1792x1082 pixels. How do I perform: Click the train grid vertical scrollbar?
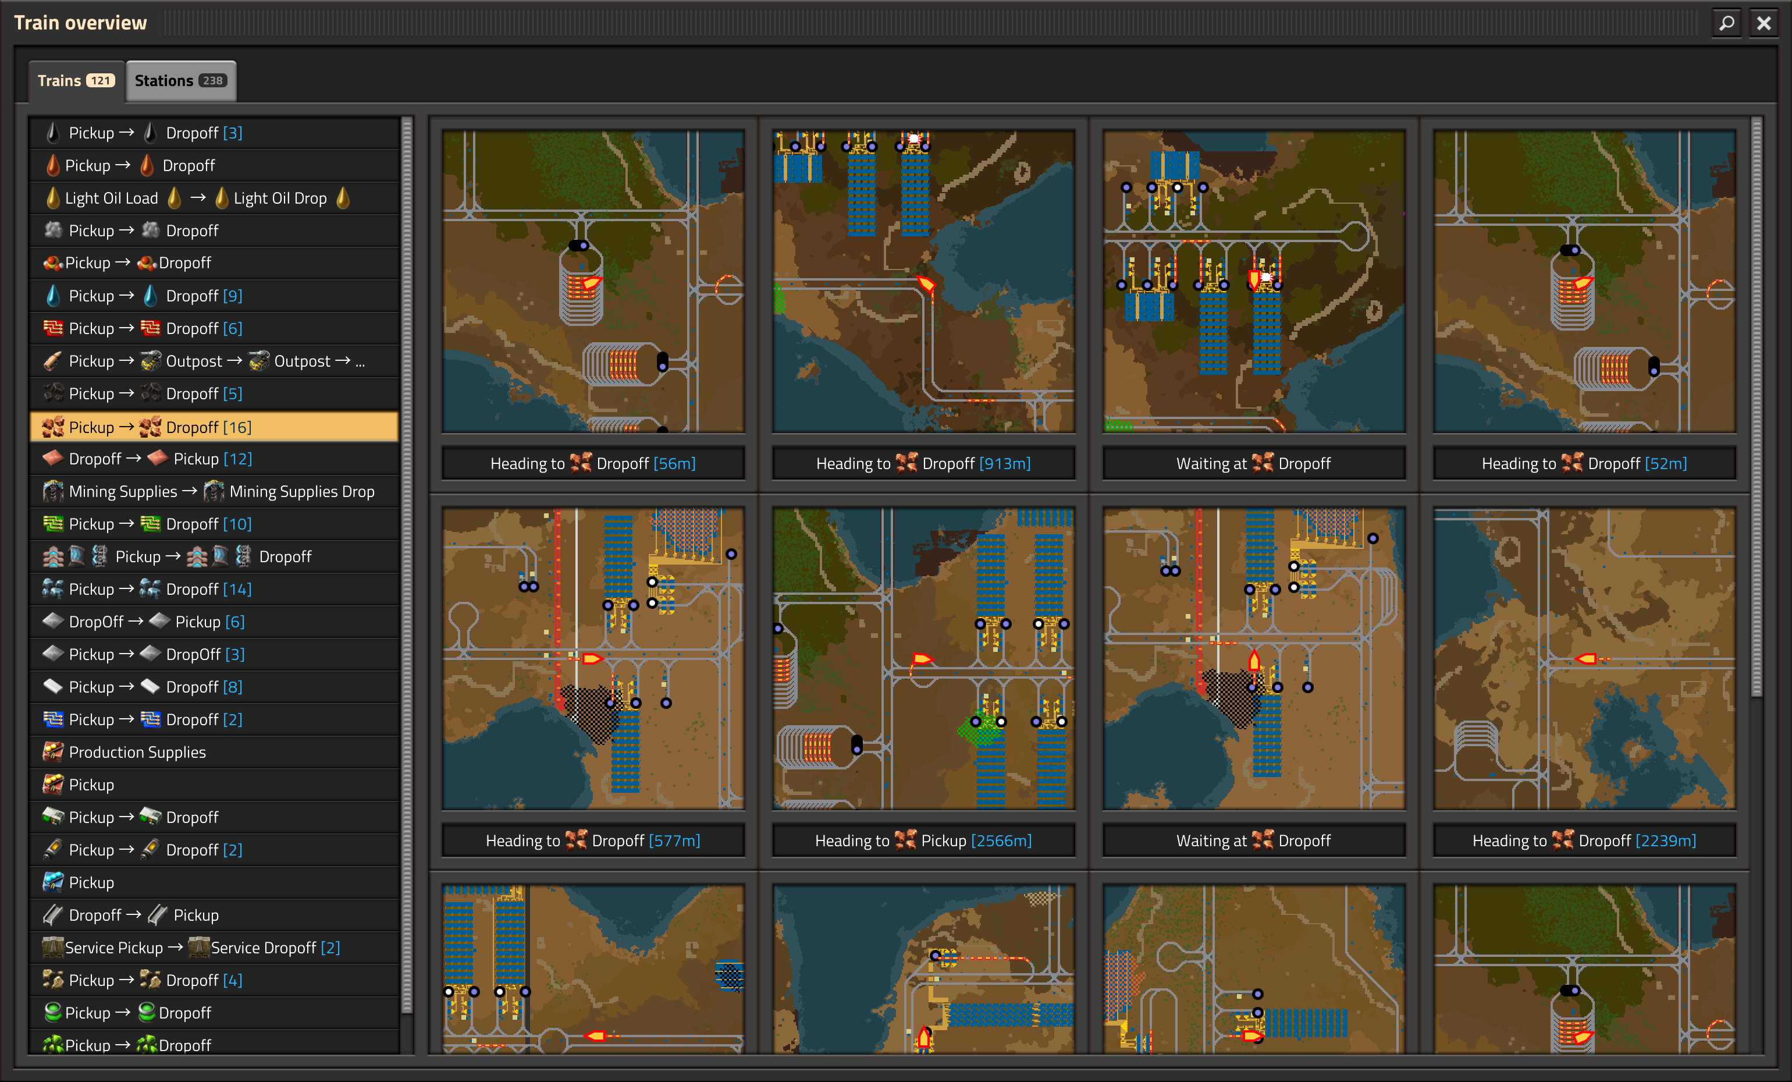(1757, 407)
